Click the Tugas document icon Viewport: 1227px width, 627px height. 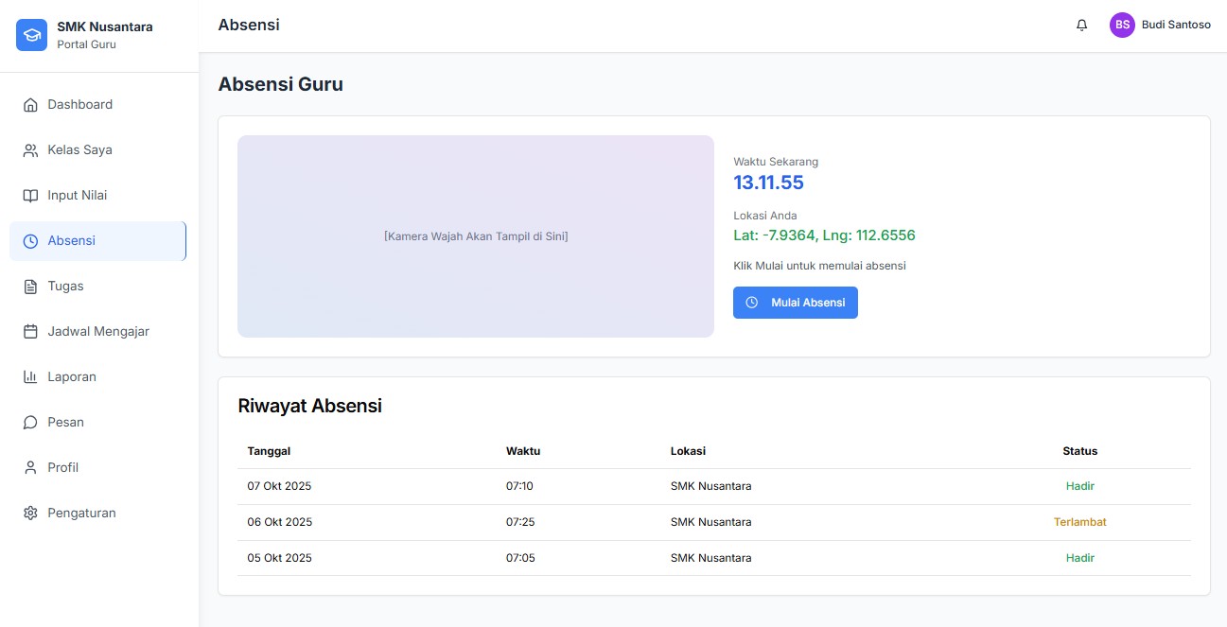click(30, 287)
